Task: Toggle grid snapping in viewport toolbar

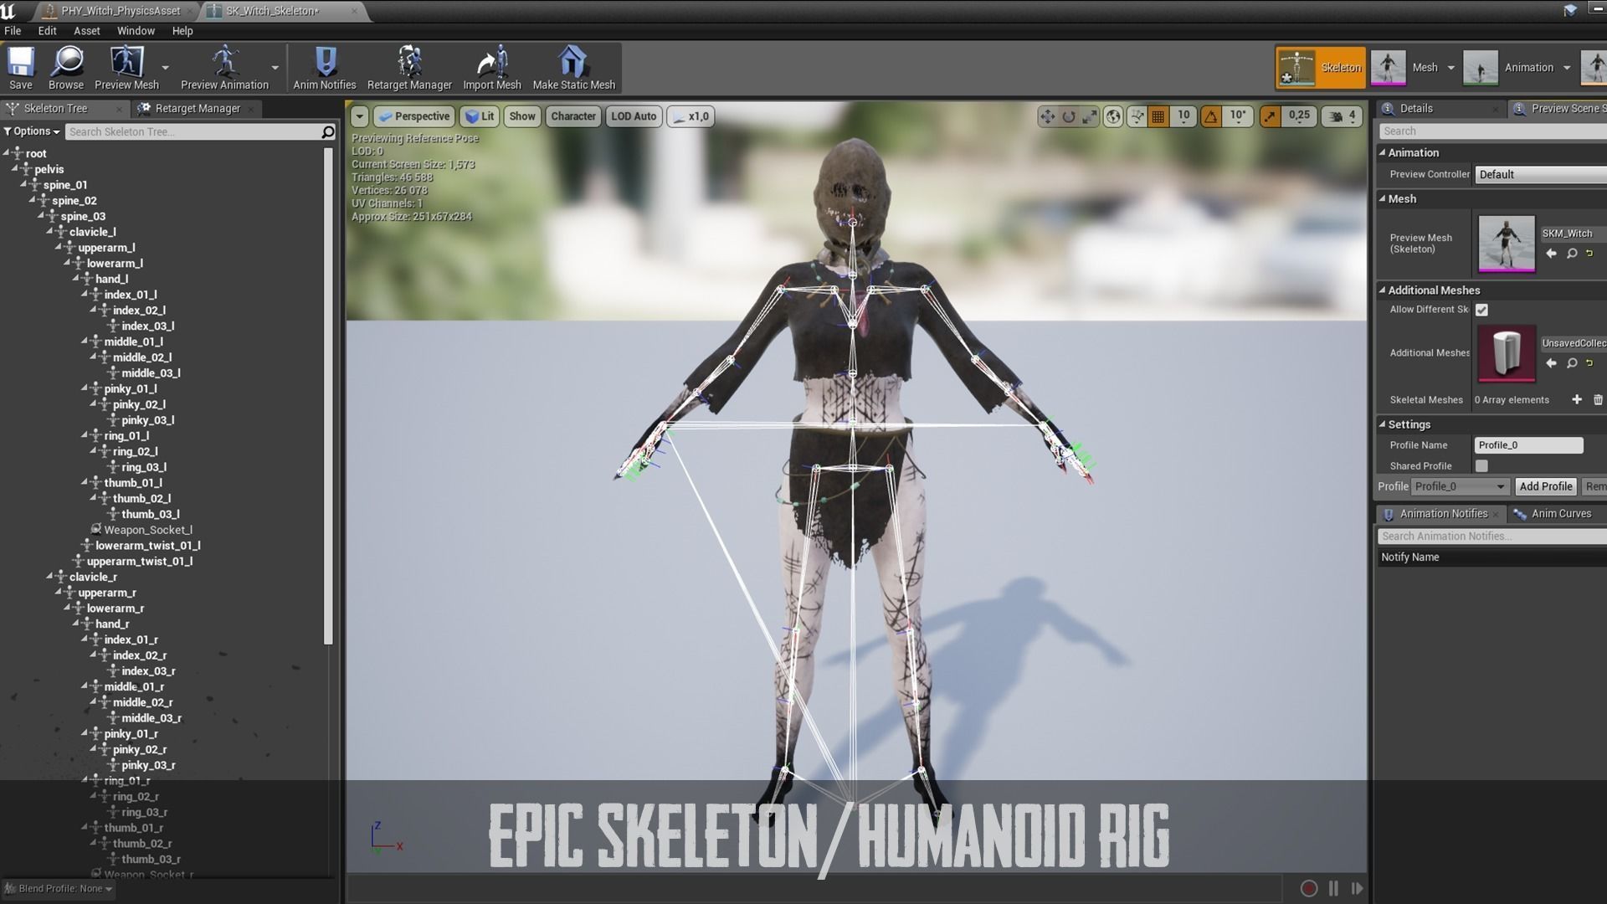Action: click(1158, 117)
